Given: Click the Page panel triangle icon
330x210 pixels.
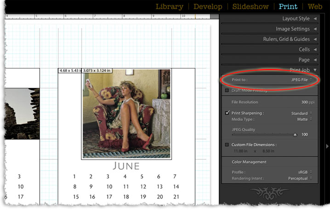Looking at the screenshot, I should click(x=315, y=60).
